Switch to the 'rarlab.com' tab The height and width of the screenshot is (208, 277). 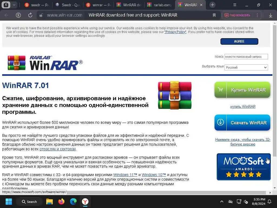point(160,5)
